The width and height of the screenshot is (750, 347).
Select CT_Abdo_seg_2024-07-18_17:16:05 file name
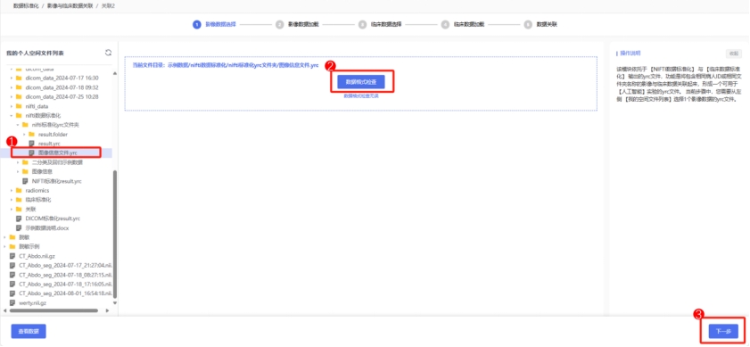(x=65, y=284)
